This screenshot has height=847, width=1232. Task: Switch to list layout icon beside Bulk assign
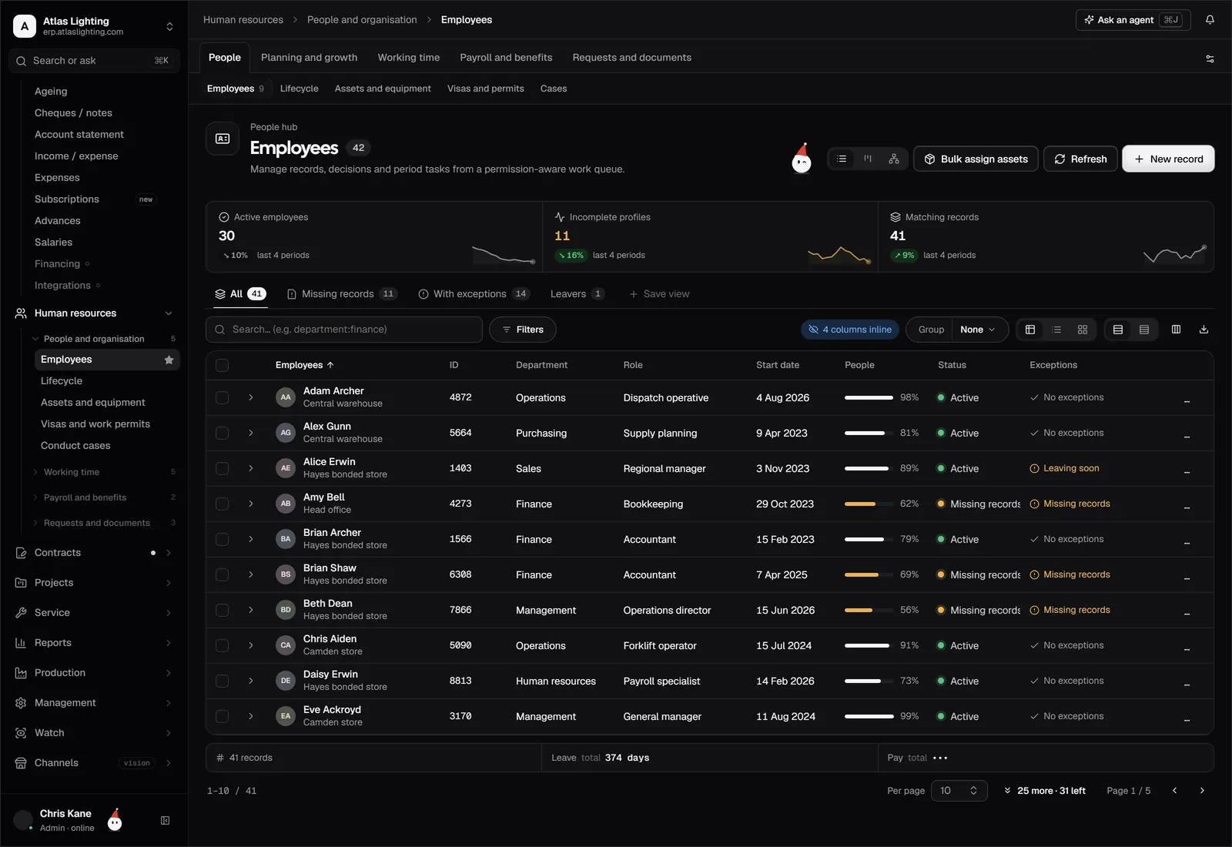[842, 159]
